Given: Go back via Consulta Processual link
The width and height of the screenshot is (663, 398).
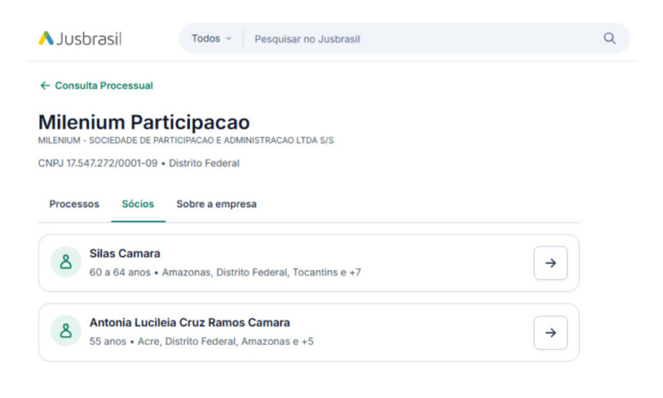Looking at the screenshot, I should [104, 85].
